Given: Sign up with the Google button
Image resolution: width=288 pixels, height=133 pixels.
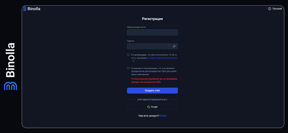Looking at the screenshot, I should click(x=152, y=107).
